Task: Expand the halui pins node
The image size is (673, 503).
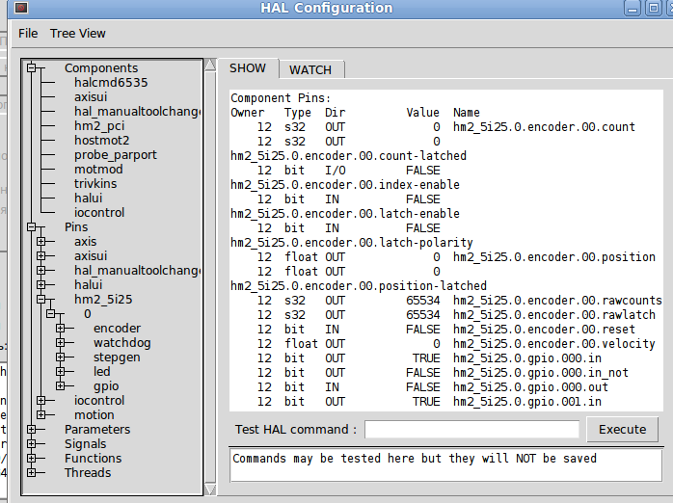Action: pyautogui.click(x=41, y=284)
